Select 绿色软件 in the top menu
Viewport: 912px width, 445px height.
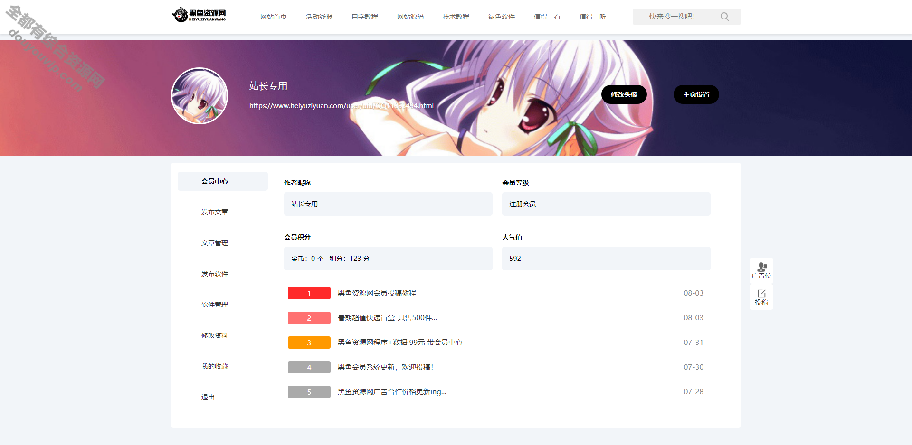pyautogui.click(x=502, y=17)
